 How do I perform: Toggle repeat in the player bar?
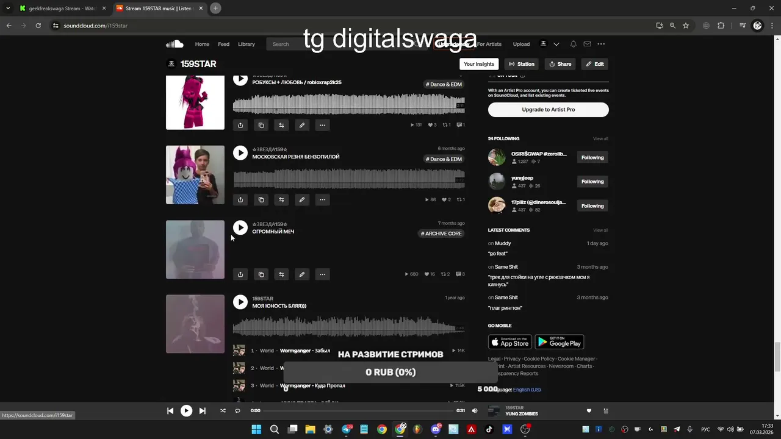click(238, 411)
